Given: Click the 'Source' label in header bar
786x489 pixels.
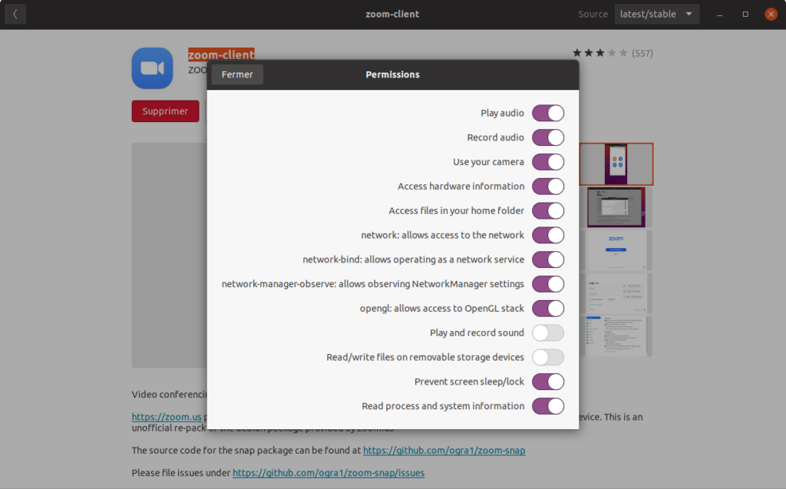Looking at the screenshot, I should click(x=593, y=14).
